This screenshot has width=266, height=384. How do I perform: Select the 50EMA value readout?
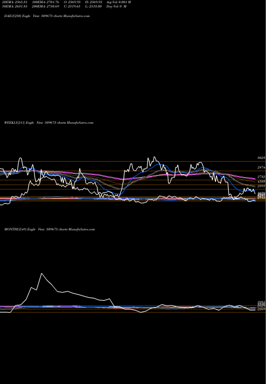pos(14,6)
